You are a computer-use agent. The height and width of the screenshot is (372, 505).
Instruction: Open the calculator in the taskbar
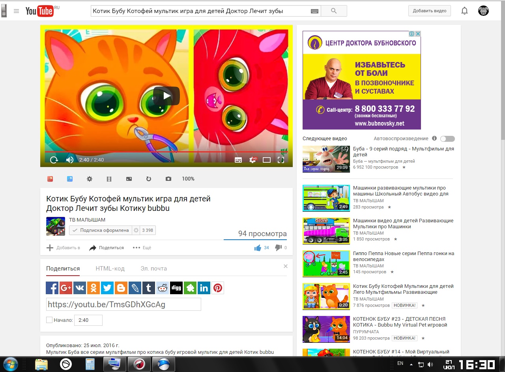[x=90, y=364]
